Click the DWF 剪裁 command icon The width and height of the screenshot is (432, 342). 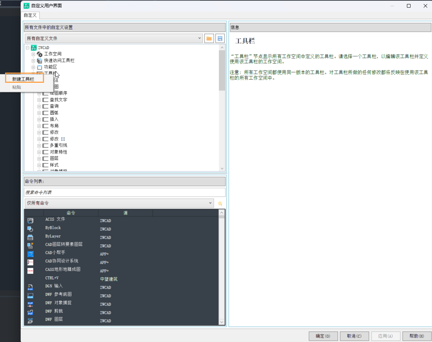pos(30,313)
